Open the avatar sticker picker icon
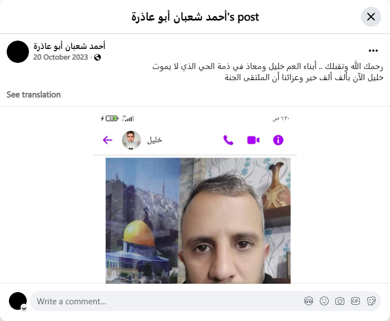 (x=309, y=301)
